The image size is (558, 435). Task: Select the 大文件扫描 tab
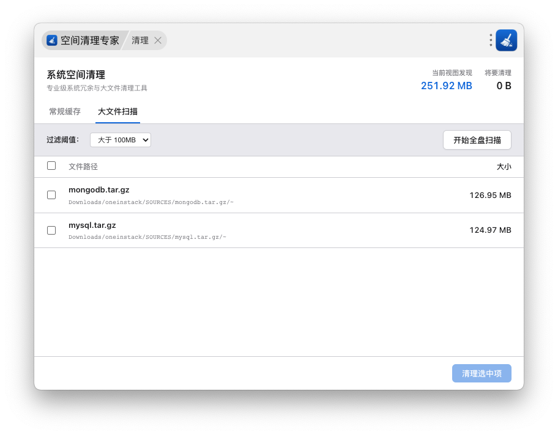click(117, 112)
